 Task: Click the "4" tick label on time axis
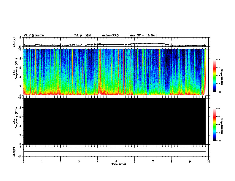(x=98, y=161)
